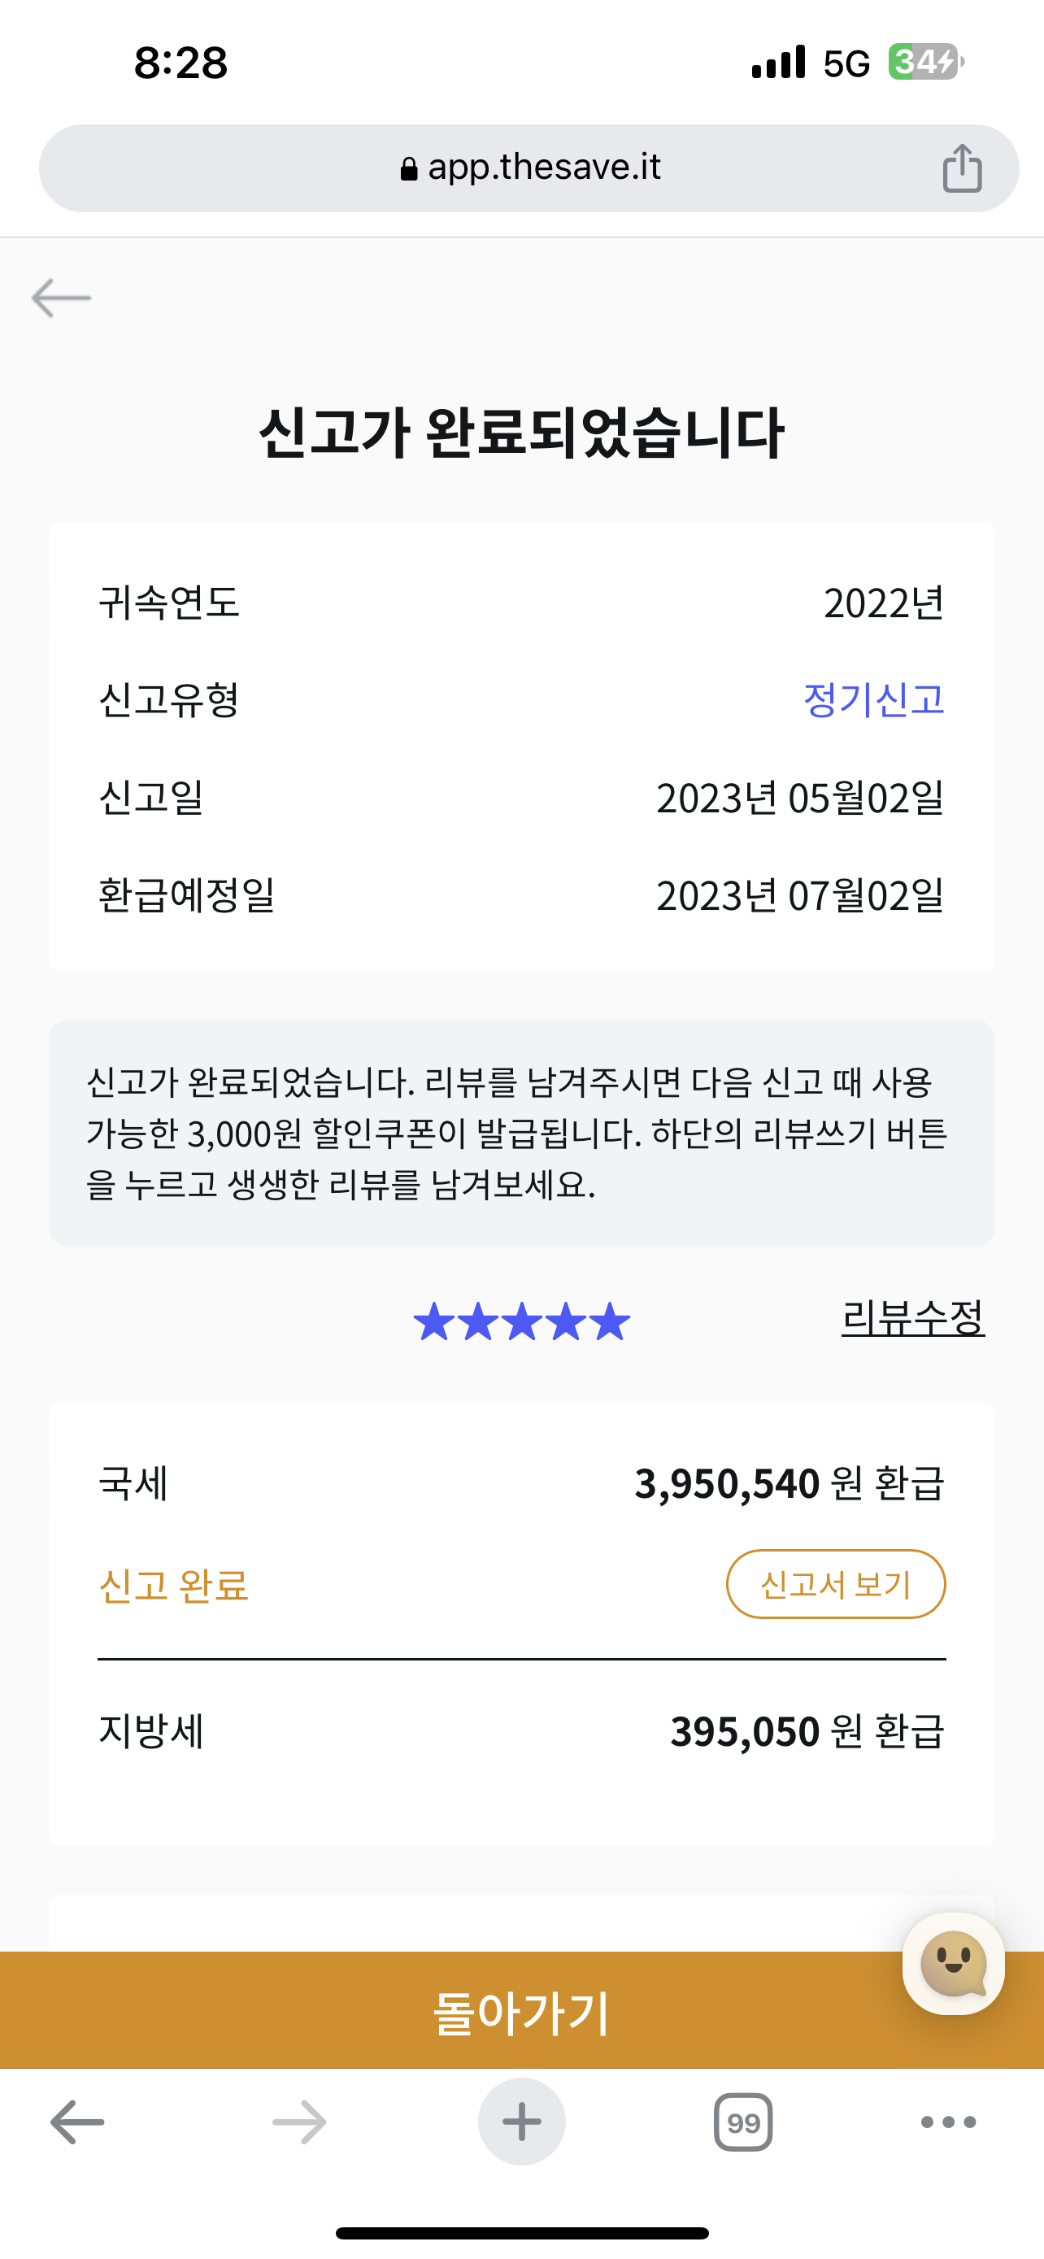Go back with browser back arrow
The height and width of the screenshot is (2259, 1044).
[x=77, y=2122]
